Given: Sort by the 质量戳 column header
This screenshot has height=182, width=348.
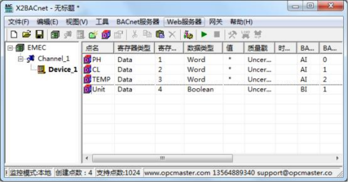Looking at the screenshot, I should [259, 48].
